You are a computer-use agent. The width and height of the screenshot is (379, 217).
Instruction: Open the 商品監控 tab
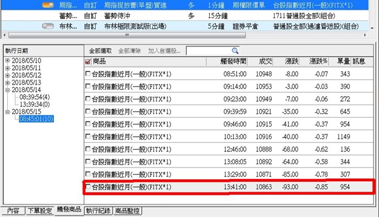(127, 211)
